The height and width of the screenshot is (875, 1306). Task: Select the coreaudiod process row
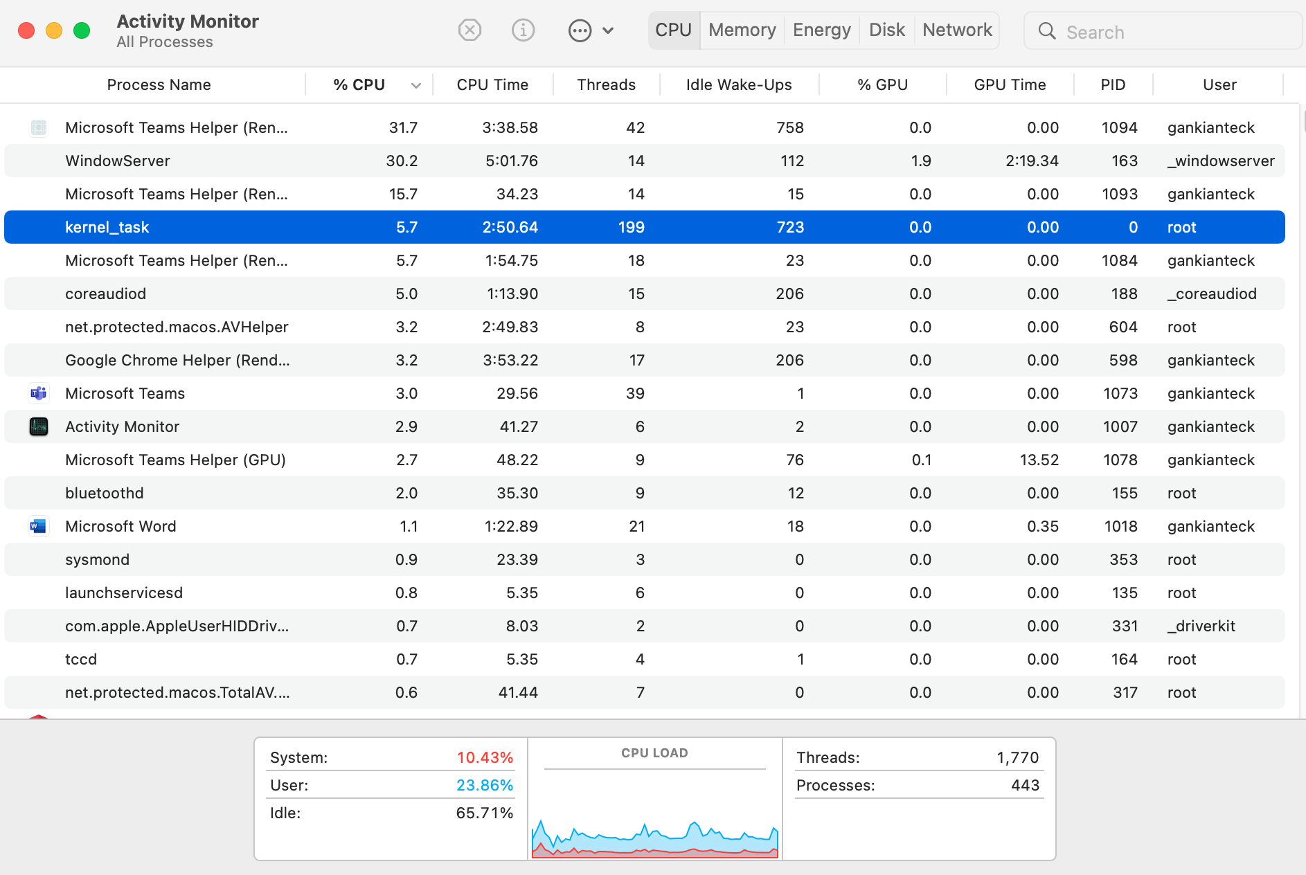[x=645, y=294]
